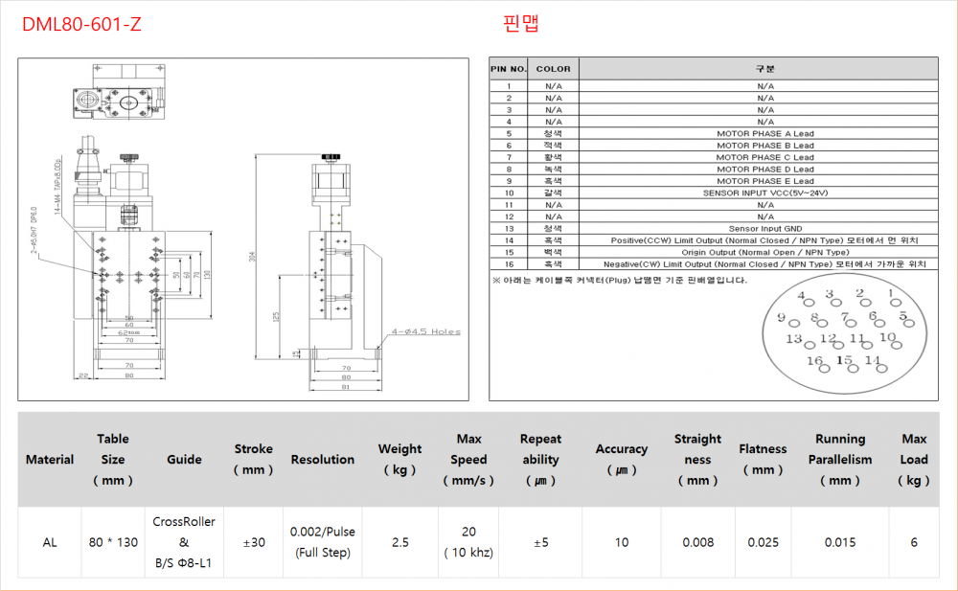958x591 pixels.
Task: Select the SENSOR INPUT VCC(5V~24V) row
Action: [x=764, y=193]
